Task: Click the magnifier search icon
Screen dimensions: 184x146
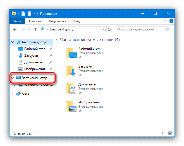Action: pos(167,29)
